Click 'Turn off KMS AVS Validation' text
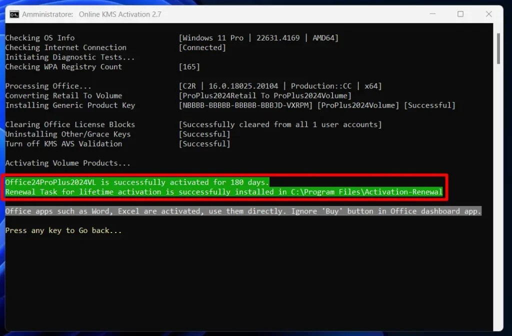 tap(63, 144)
